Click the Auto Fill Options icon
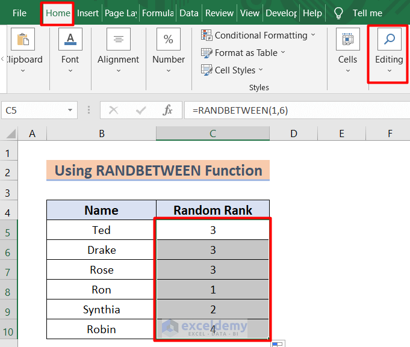The height and width of the screenshot is (347, 410). pos(278,343)
